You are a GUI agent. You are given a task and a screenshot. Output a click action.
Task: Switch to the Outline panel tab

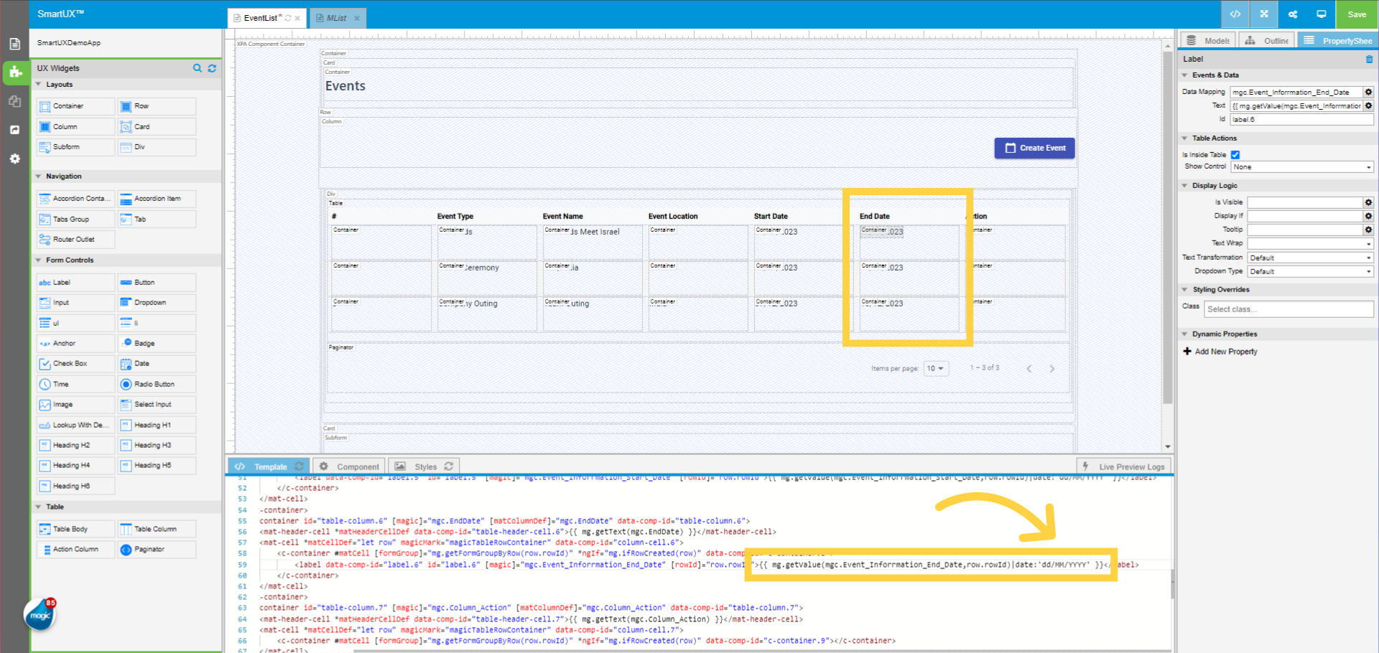tap(1266, 40)
